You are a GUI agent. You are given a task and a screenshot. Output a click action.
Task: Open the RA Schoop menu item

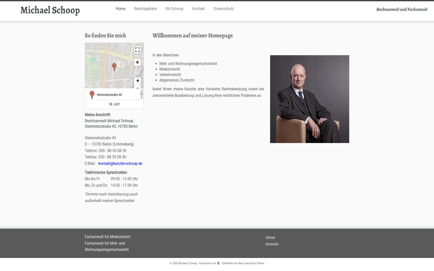click(x=174, y=9)
